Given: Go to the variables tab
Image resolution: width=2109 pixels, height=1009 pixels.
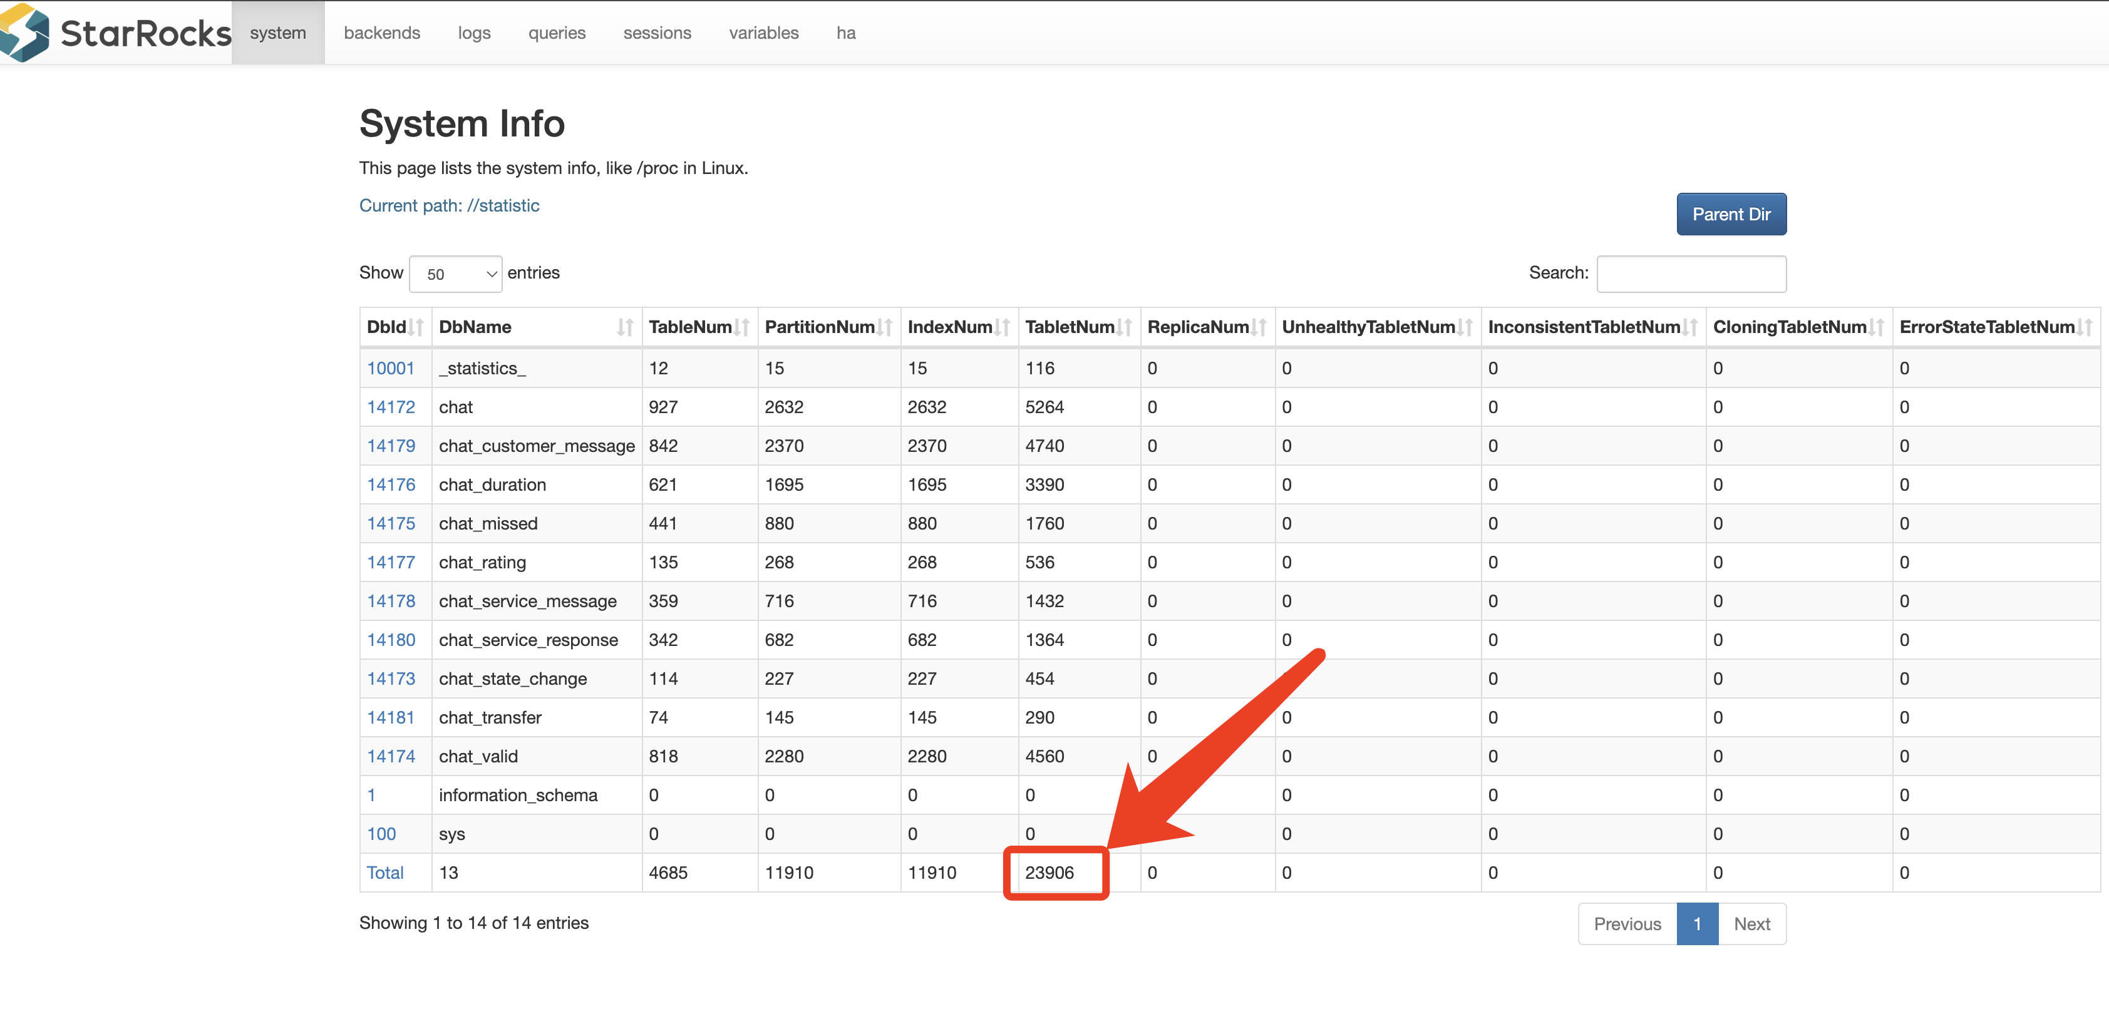Looking at the screenshot, I should [x=763, y=33].
